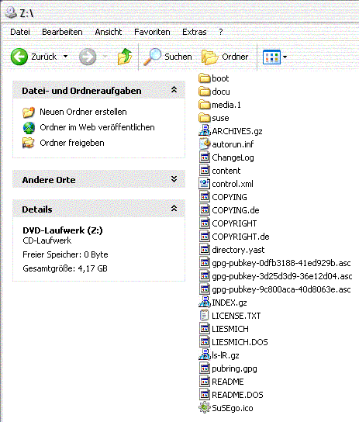This screenshot has height=422, width=359.
Task: Click the new folder task icon
Action: point(29,112)
